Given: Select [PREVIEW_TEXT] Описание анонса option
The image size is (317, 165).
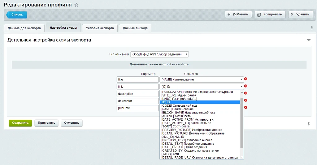Looking at the screenshot, I should [x=200, y=140].
